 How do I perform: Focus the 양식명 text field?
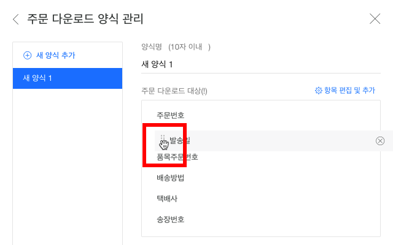point(261,64)
